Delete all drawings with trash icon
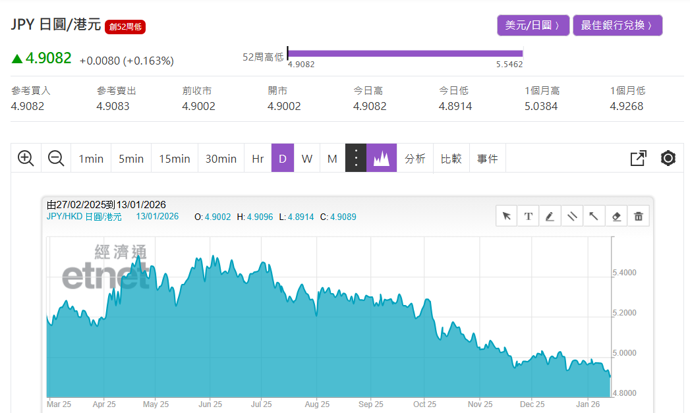690x413 pixels. coord(638,216)
